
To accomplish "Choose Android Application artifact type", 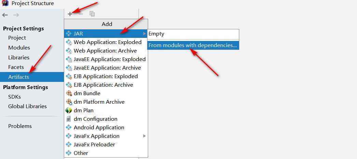I will pyautogui.click(x=99, y=128).
